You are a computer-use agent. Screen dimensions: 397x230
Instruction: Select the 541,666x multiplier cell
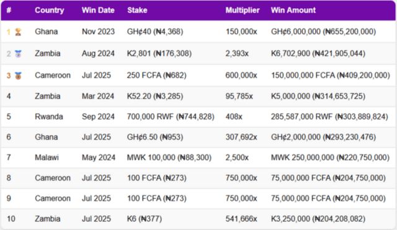[x=241, y=219]
